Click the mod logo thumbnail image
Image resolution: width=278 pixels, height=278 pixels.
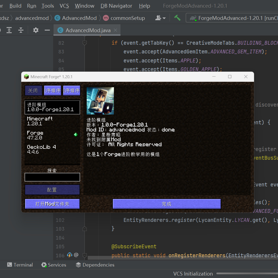coord(100,101)
